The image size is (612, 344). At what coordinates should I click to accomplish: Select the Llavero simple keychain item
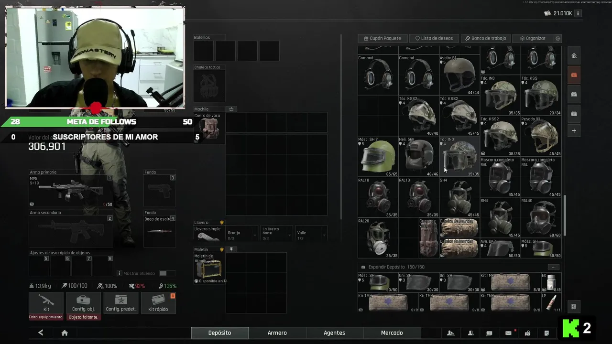(209, 233)
